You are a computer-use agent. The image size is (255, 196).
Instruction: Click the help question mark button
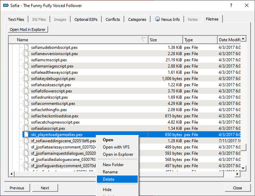click(231, 5)
